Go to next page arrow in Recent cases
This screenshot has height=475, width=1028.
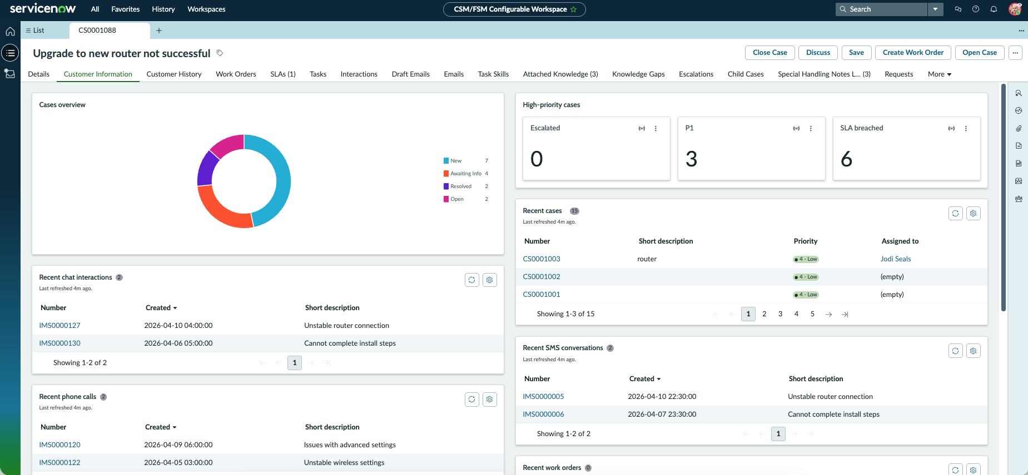click(828, 315)
